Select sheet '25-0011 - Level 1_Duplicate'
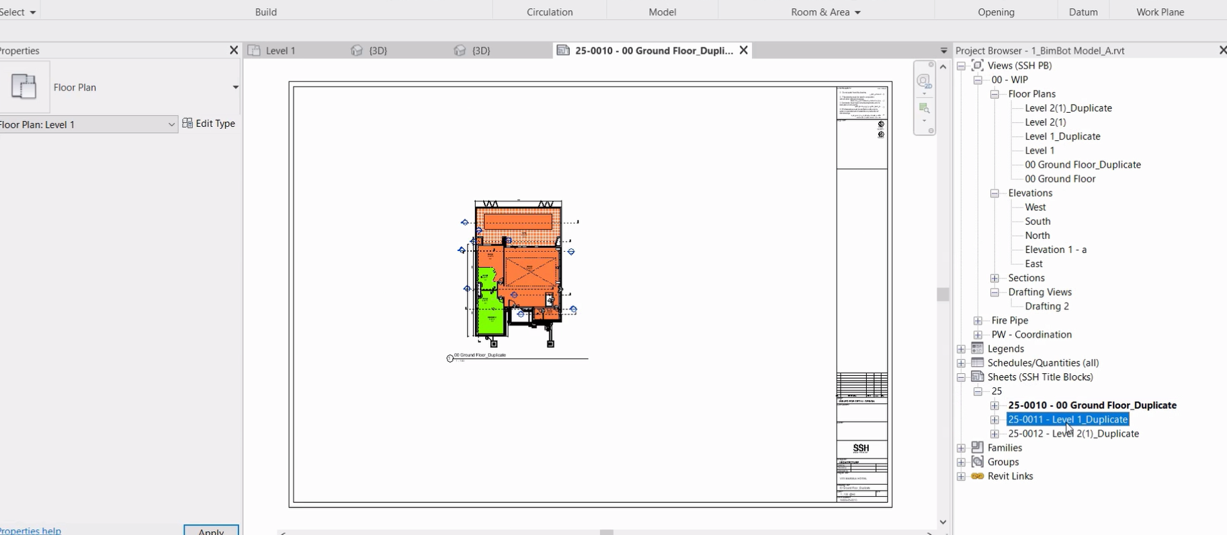 point(1068,420)
